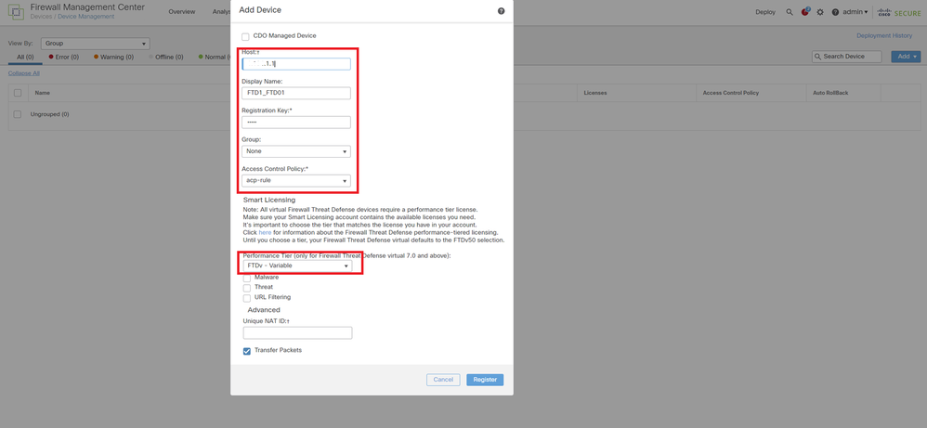Click into the Host input field

pyautogui.click(x=296, y=64)
